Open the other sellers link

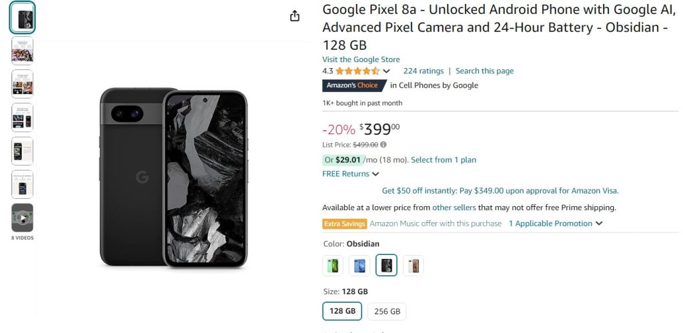[x=454, y=208]
